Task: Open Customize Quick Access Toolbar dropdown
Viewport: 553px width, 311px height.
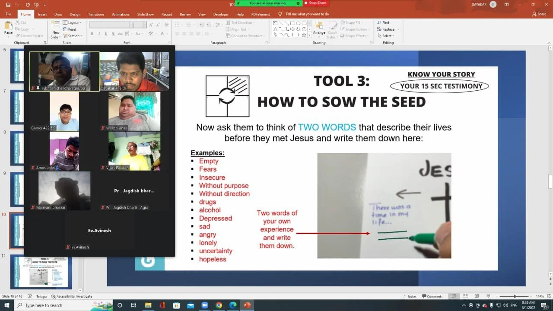Action: (45, 4)
